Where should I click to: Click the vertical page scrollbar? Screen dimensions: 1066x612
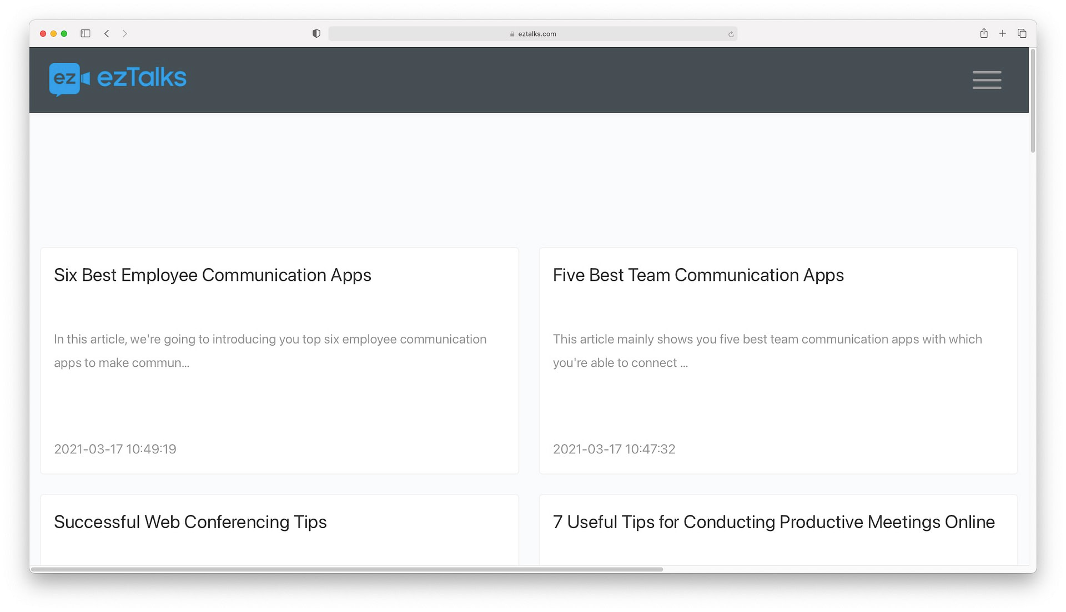[1033, 101]
